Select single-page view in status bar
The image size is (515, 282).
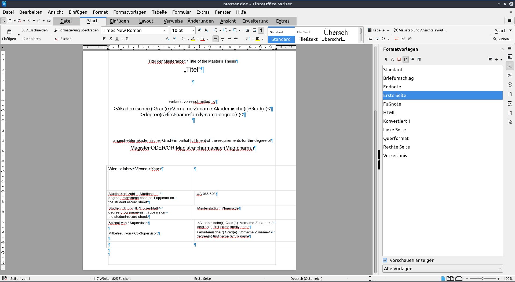[x=443, y=279]
